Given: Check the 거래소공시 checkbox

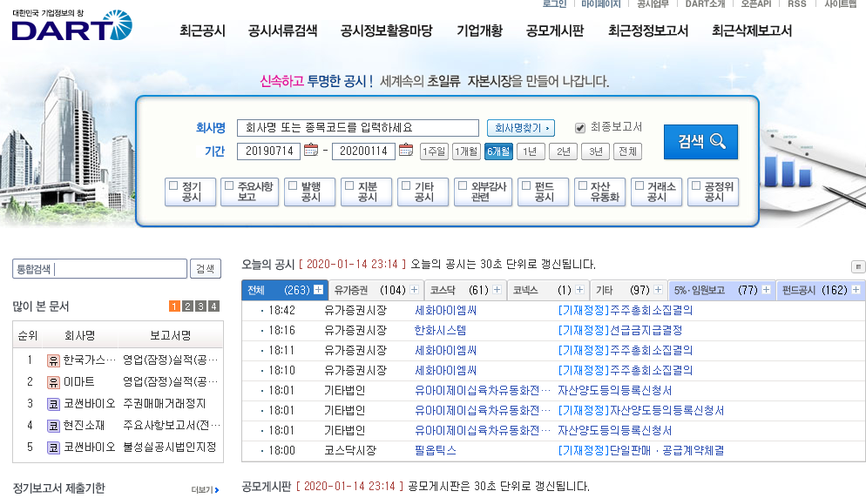Looking at the screenshot, I should coord(639,186).
